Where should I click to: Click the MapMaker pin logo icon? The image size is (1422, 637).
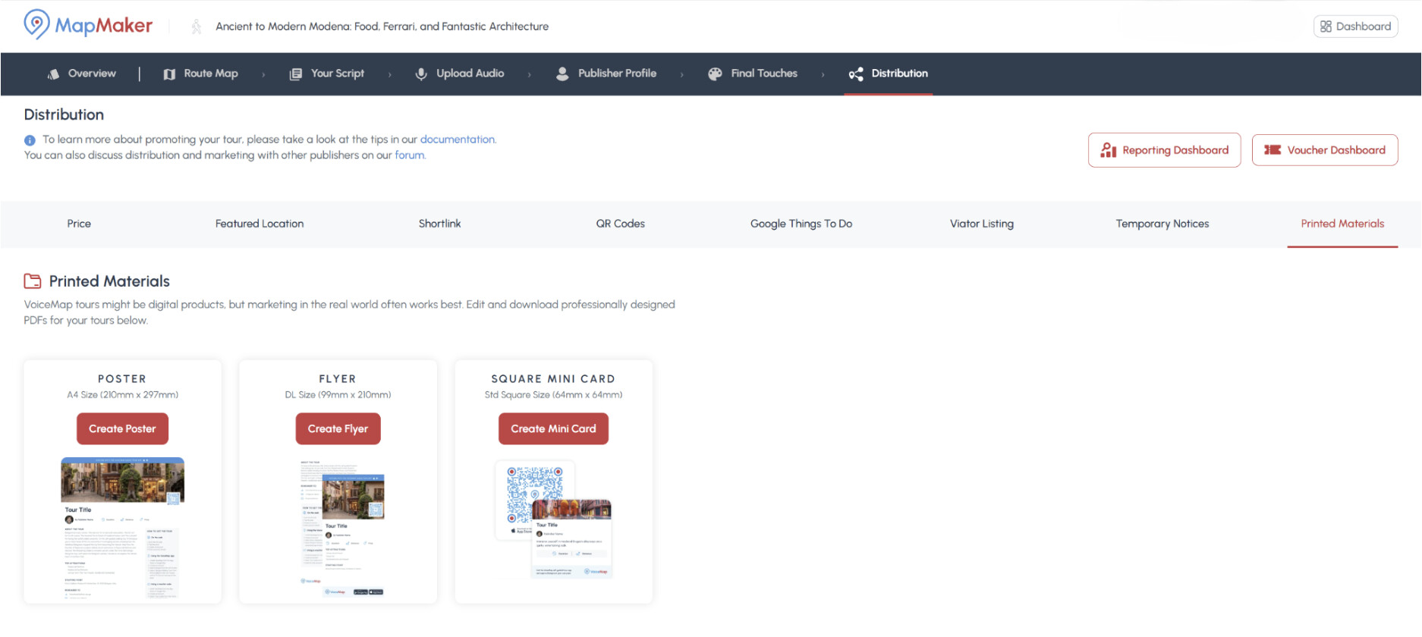point(36,24)
